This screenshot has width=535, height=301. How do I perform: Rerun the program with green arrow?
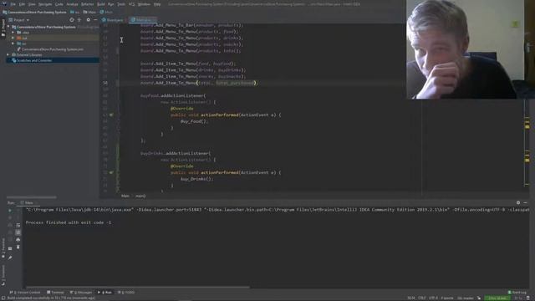9,210
